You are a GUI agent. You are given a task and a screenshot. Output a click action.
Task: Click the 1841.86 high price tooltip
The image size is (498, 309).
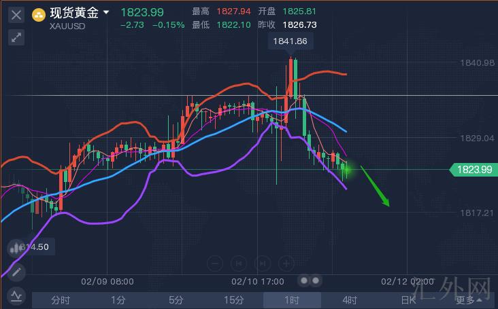tap(290, 41)
